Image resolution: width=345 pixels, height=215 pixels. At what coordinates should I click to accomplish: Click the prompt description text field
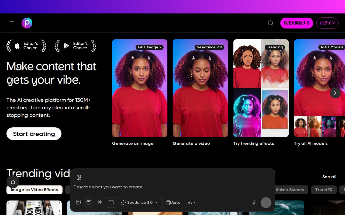(172, 187)
